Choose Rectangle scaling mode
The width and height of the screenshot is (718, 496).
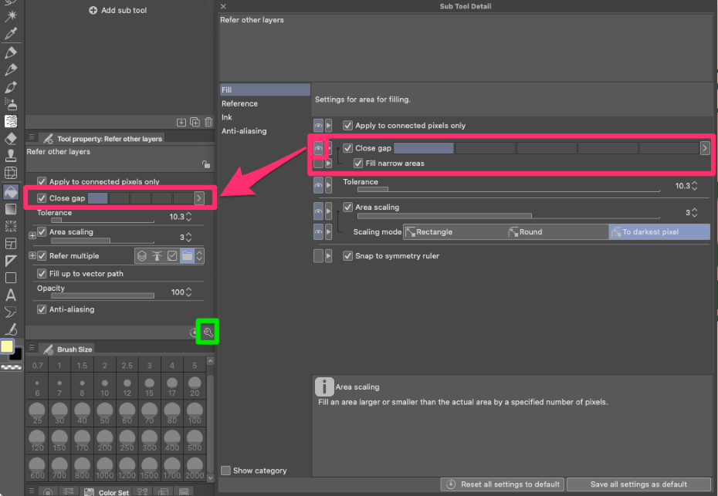454,232
